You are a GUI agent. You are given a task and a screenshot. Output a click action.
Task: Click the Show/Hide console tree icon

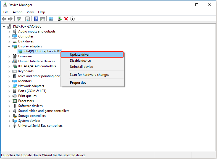click(19, 19)
